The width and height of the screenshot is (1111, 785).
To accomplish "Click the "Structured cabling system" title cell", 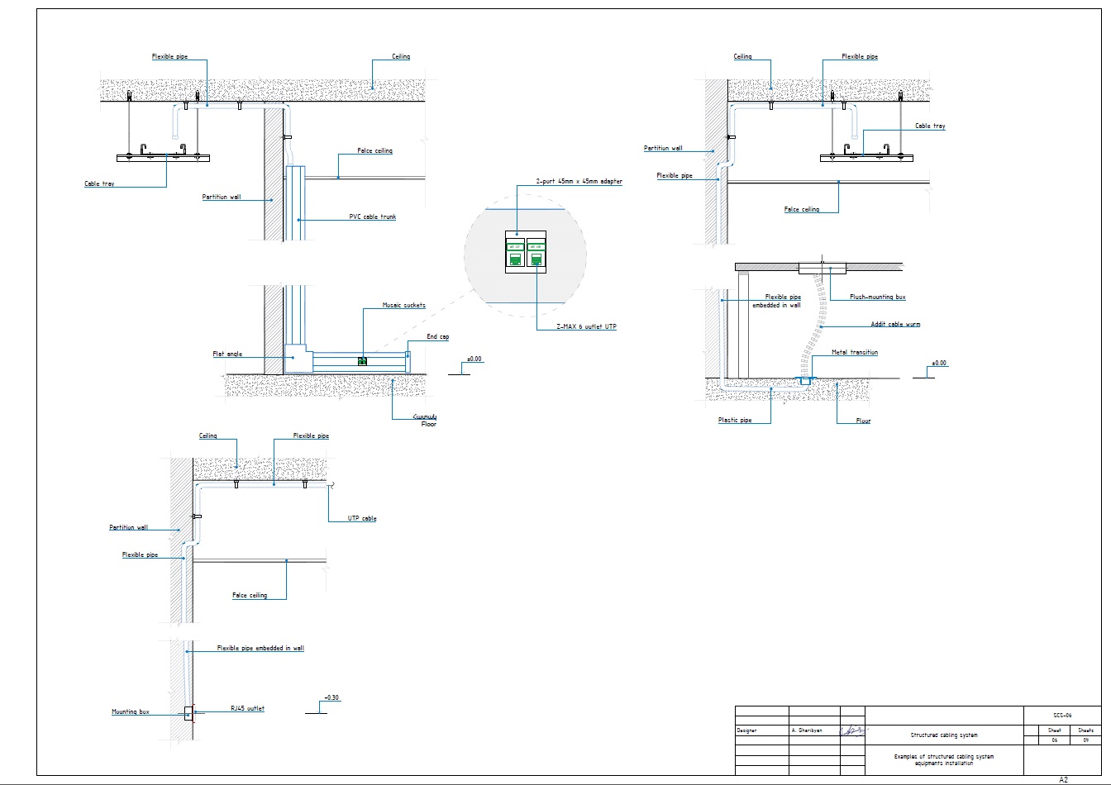I will [944, 735].
